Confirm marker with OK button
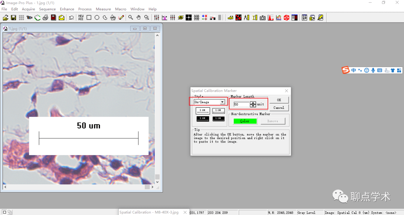 tap(279, 100)
